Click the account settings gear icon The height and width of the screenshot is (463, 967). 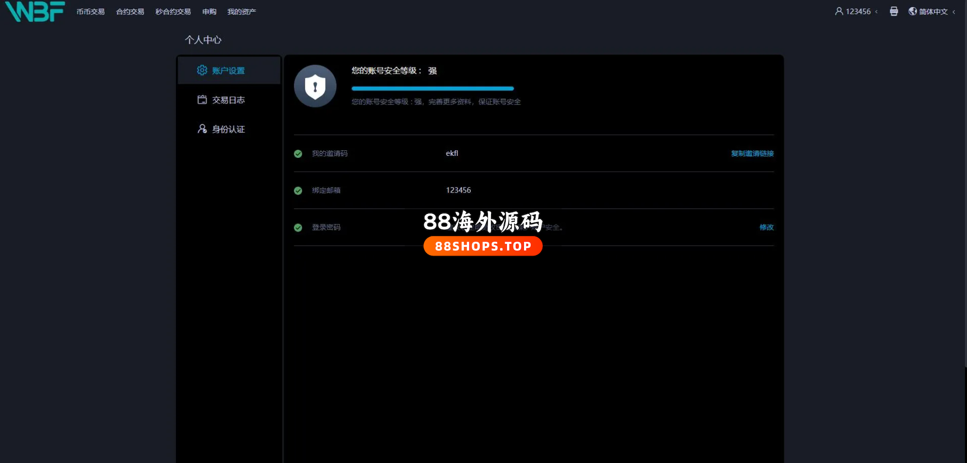(202, 70)
